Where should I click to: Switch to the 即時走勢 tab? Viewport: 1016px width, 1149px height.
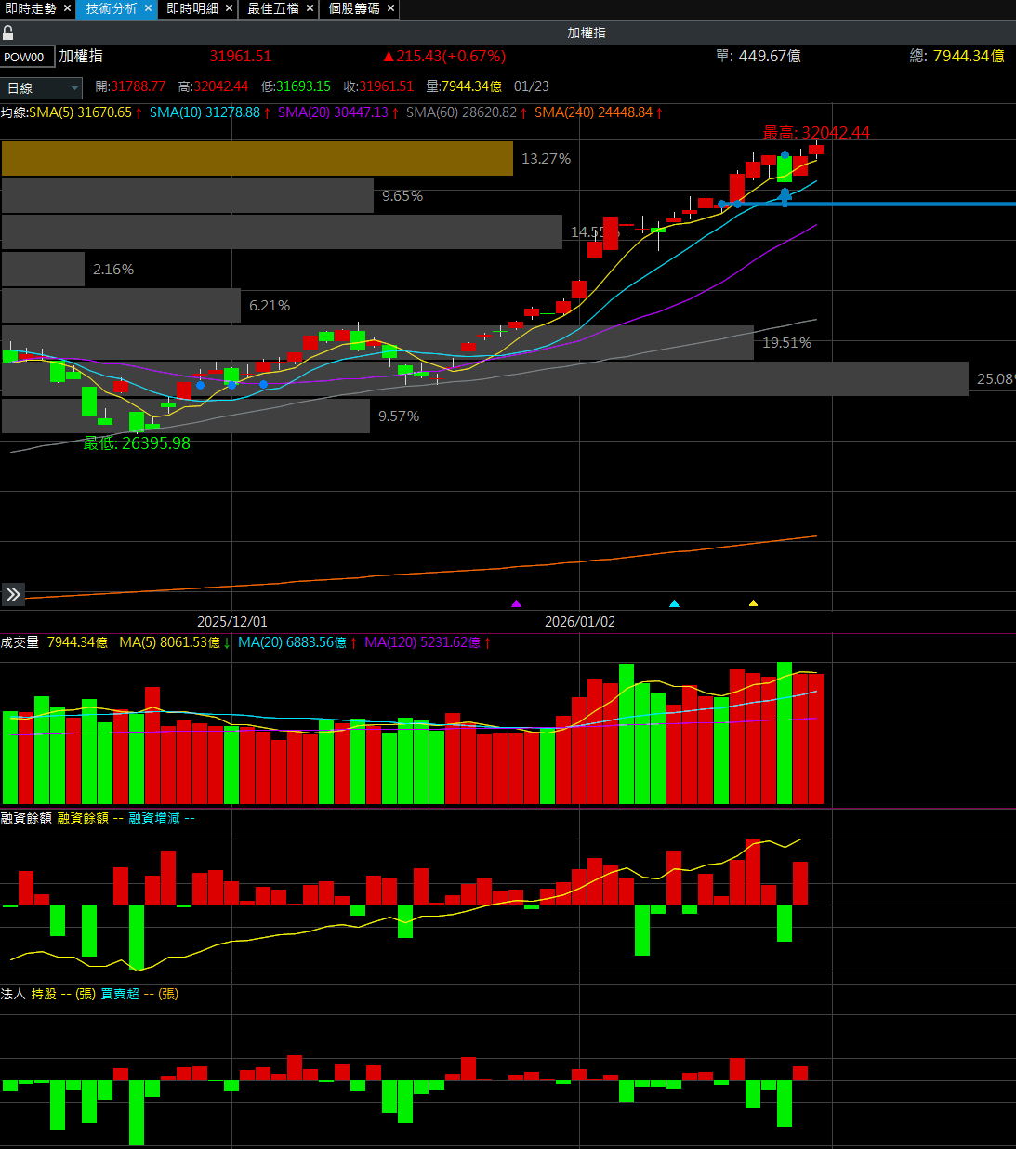tap(30, 8)
